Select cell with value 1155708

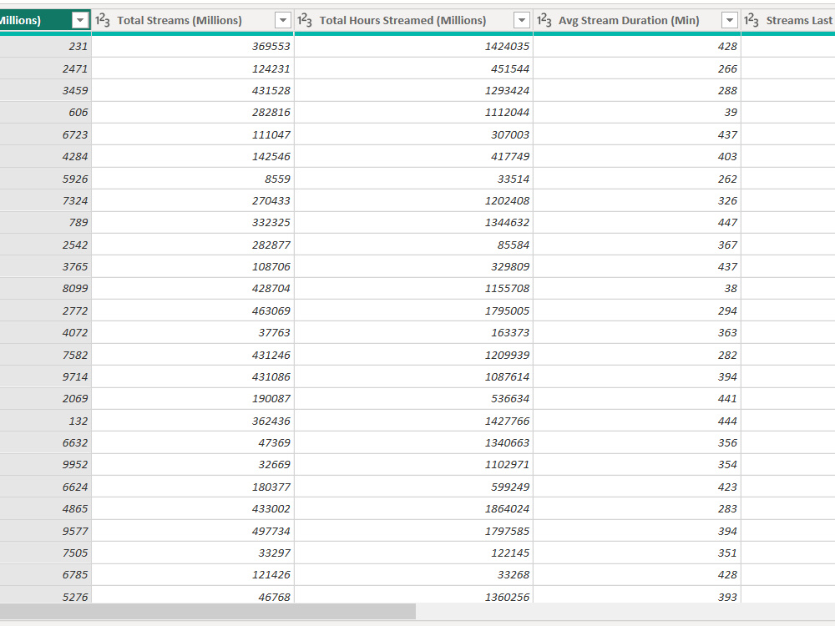(x=414, y=289)
